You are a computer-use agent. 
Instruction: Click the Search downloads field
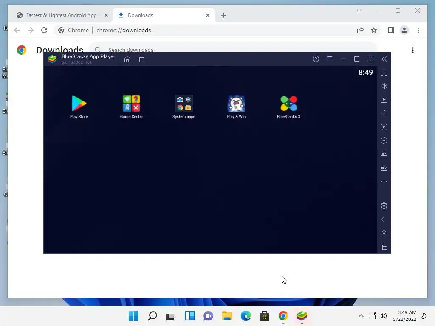click(233, 49)
